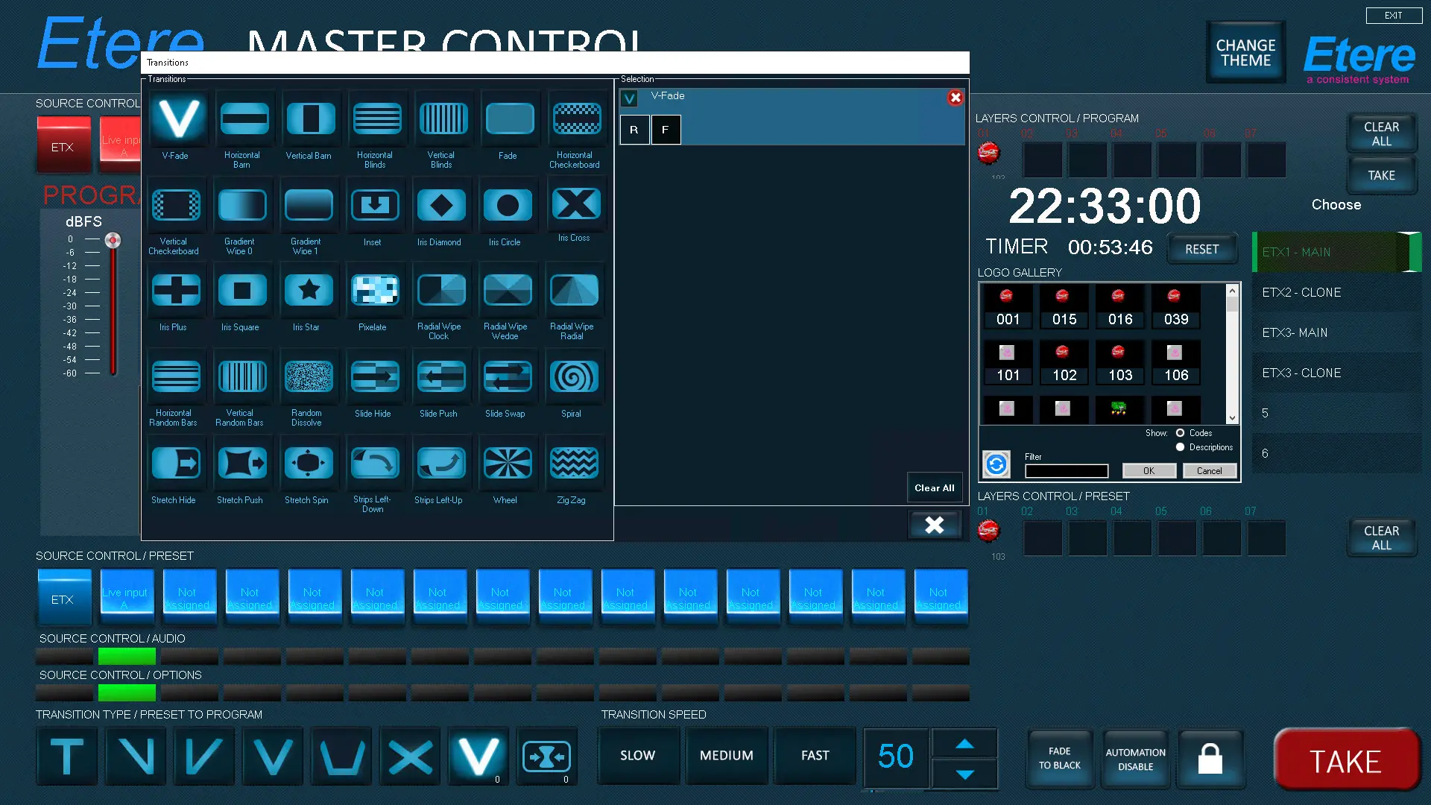Click the dBFS audio level slider handle
1431x805 pixels.
click(113, 240)
